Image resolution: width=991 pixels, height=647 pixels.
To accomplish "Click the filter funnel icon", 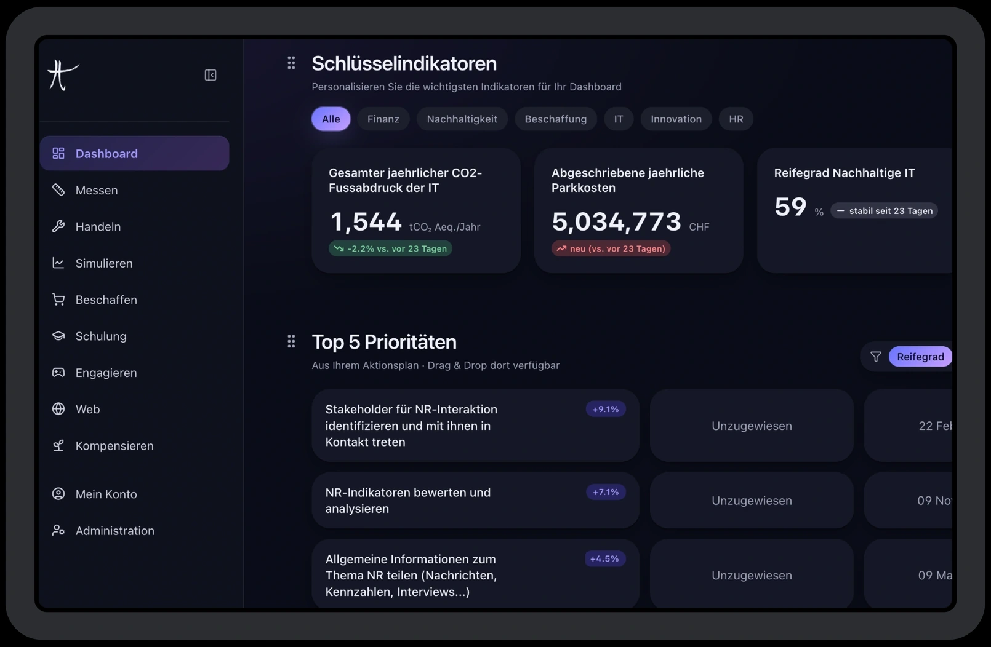I will point(875,357).
